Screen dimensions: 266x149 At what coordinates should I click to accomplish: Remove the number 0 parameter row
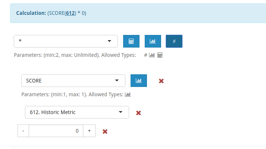(x=105, y=132)
